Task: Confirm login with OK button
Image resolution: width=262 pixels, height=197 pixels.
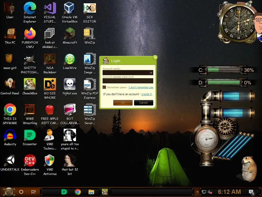Action: tap(123, 103)
